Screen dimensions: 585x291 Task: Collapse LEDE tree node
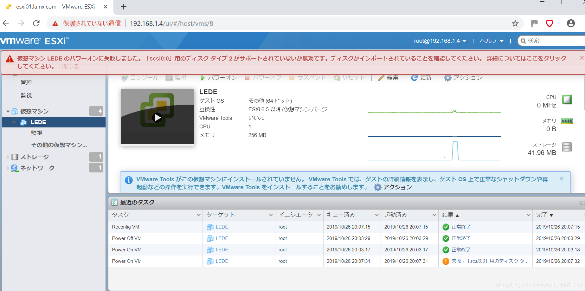point(14,122)
